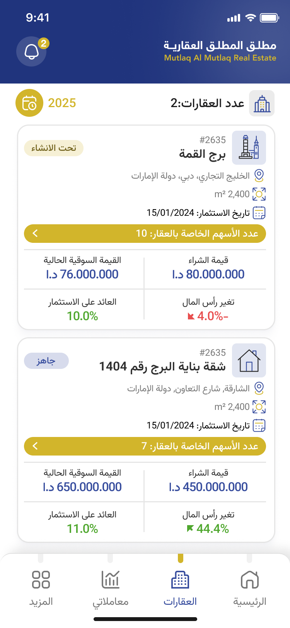Screen dimensions: 290x628
Task: Go to الرئيسية home tab
Action: (249, 588)
